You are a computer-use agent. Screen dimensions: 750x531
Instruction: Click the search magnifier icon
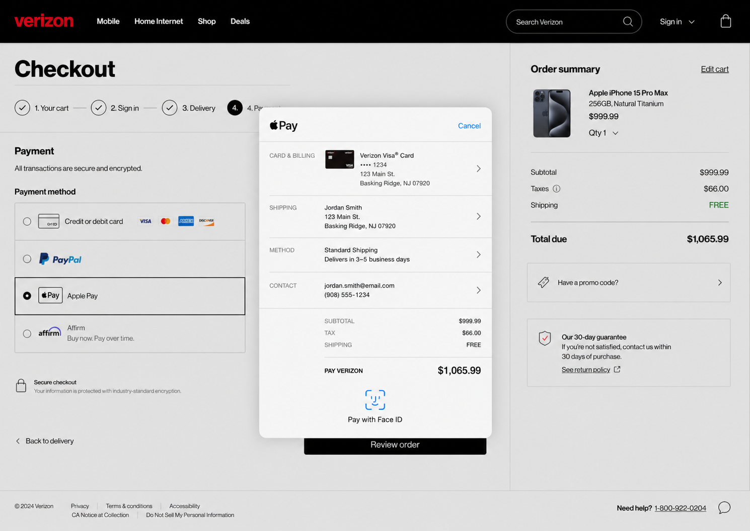[x=628, y=22]
